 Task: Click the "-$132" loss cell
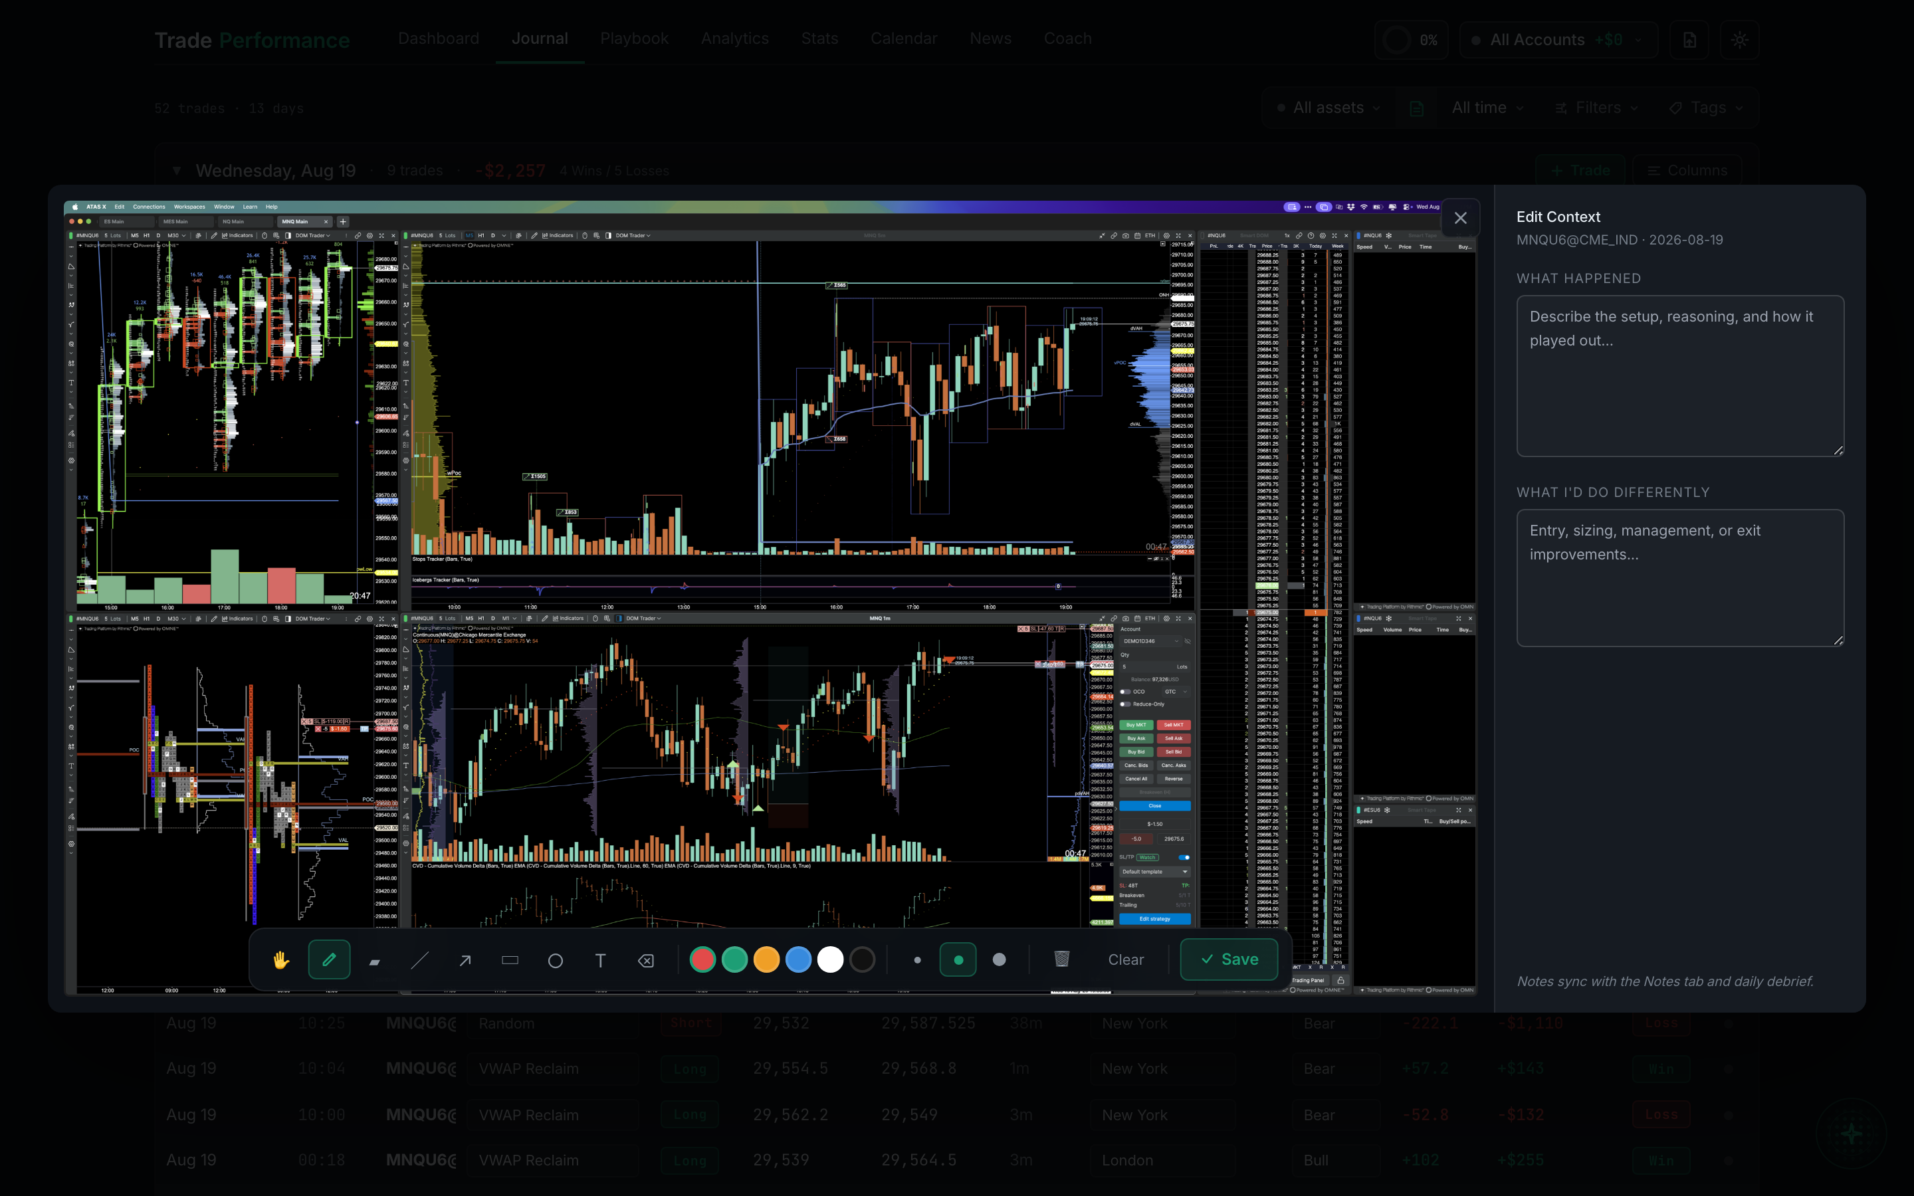(1521, 1114)
